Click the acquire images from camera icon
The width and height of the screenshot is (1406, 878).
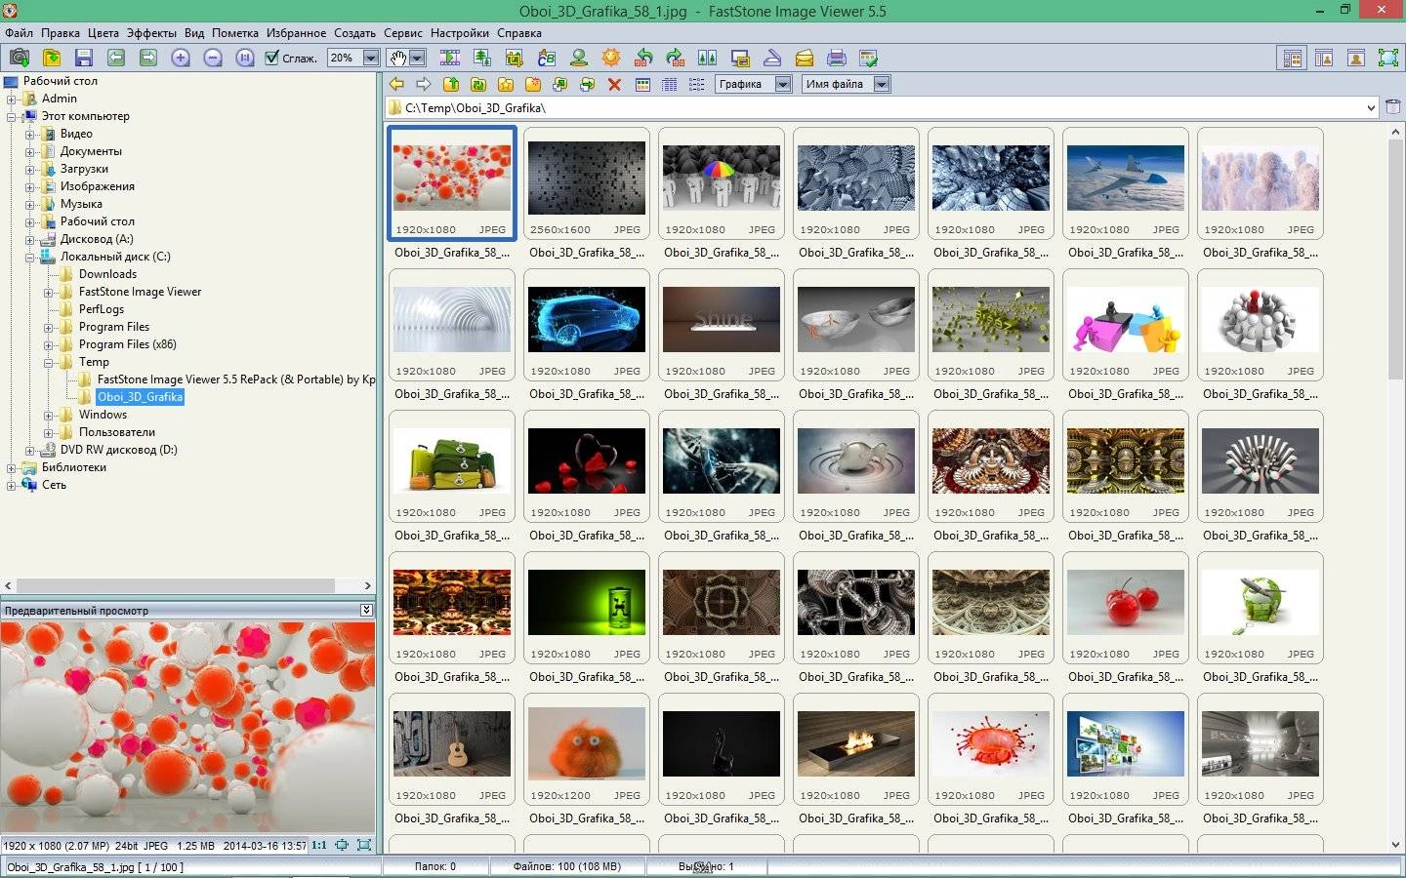pos(19,58)
